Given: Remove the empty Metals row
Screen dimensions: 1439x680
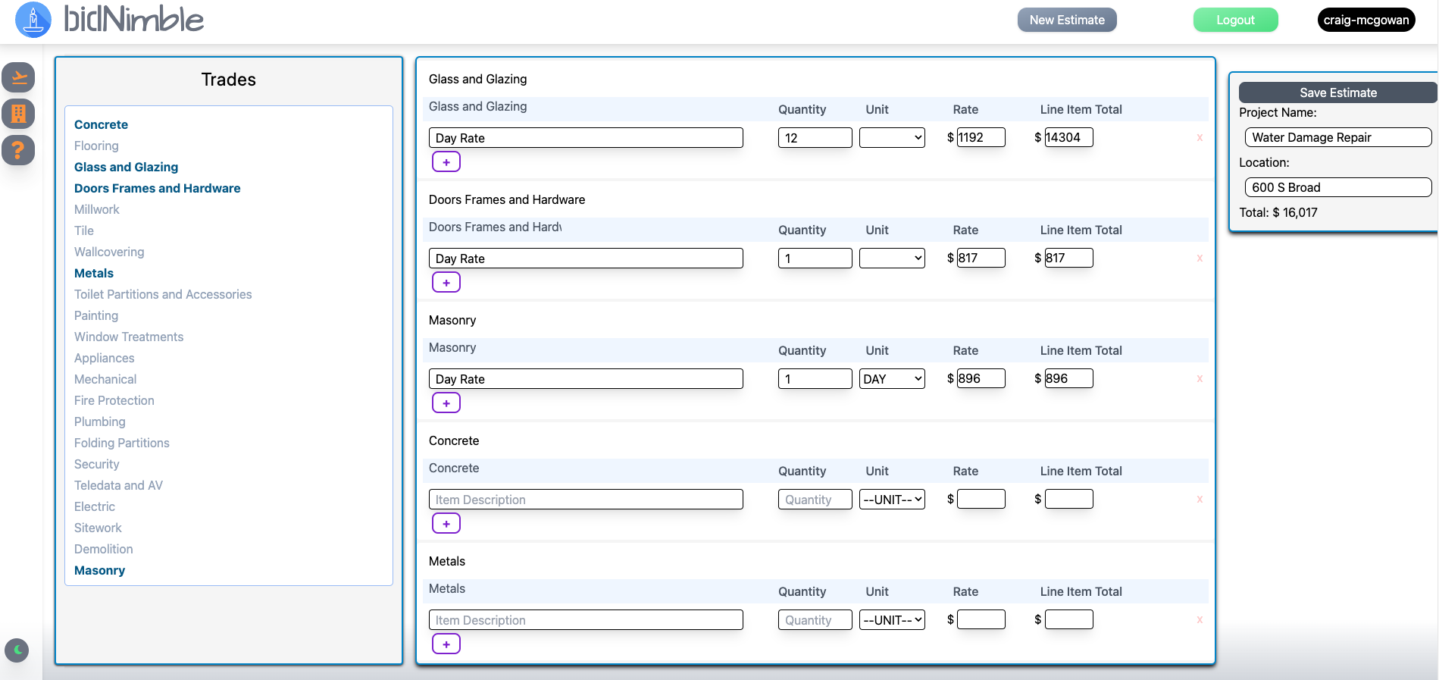Looking at the screenshot, I should tap(1200, 620).
